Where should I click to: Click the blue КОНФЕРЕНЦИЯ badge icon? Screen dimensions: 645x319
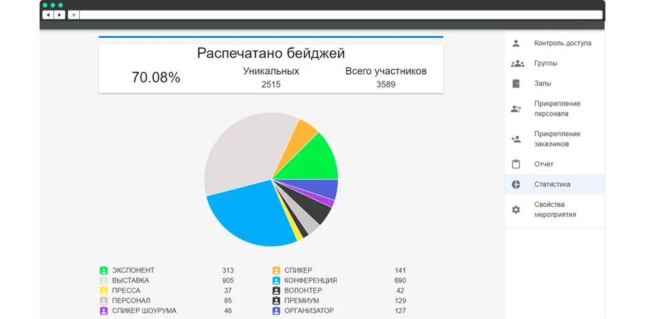click(276, 281)
